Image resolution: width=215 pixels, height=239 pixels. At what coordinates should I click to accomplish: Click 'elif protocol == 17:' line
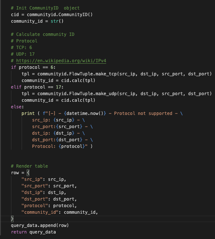pyautogui.click(x=37, y=87)
